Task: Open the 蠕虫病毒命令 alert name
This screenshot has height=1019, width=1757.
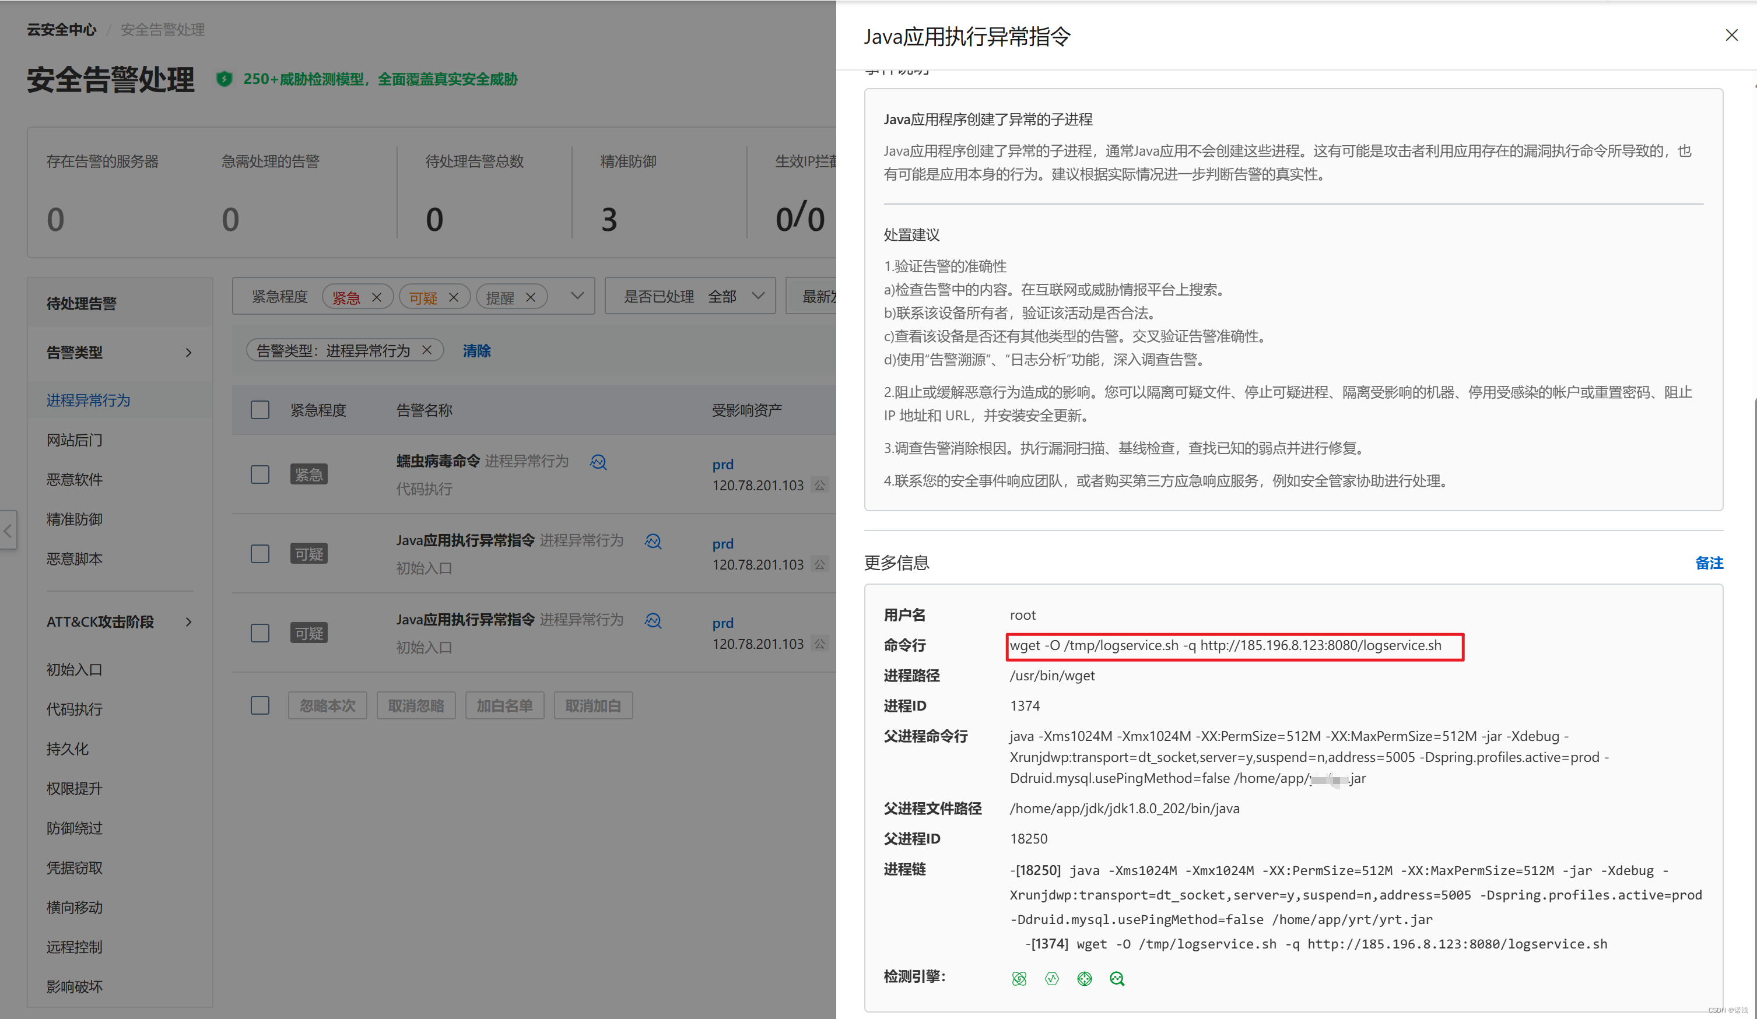Action: click(x=438, y=461)
